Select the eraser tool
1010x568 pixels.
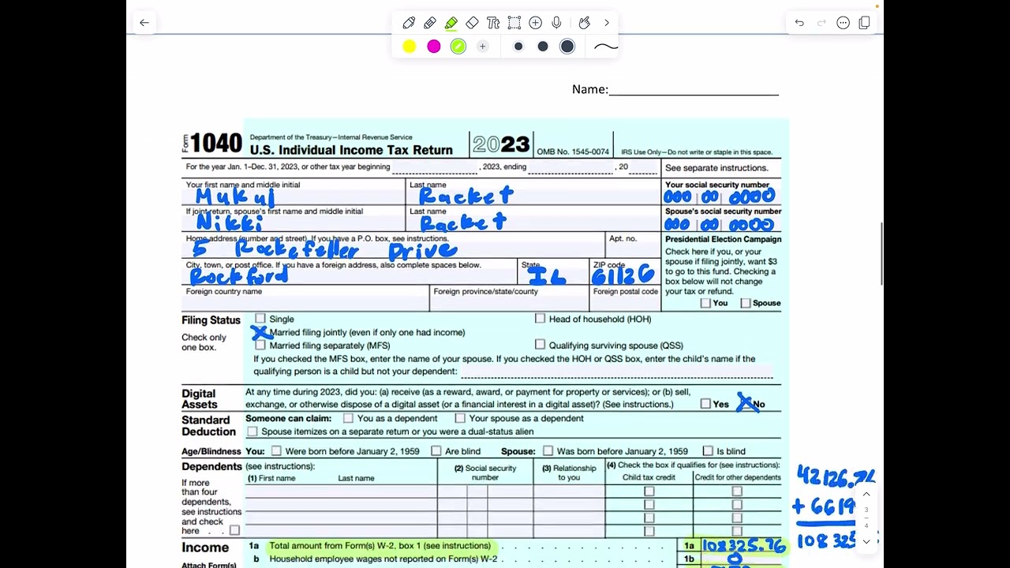click(472, 23)
